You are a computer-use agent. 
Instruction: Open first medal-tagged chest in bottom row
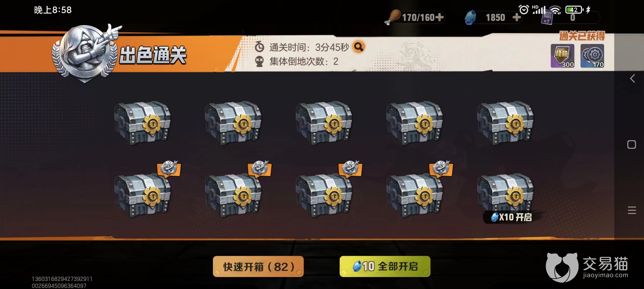(142, 196)
